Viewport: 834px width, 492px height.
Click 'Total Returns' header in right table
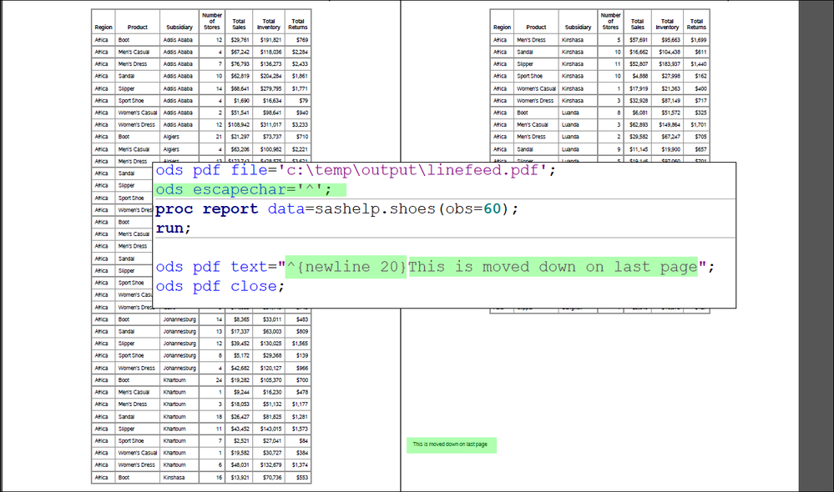tap(696, 24)
